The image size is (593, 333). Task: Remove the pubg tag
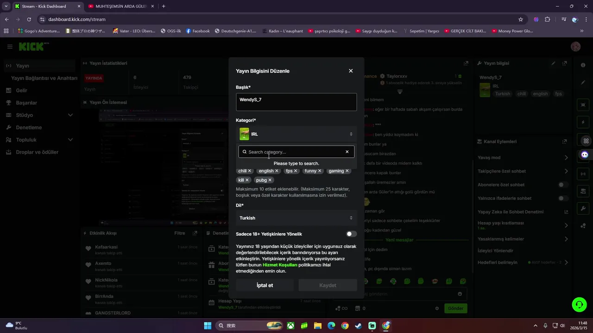click(x=270, y=180)
